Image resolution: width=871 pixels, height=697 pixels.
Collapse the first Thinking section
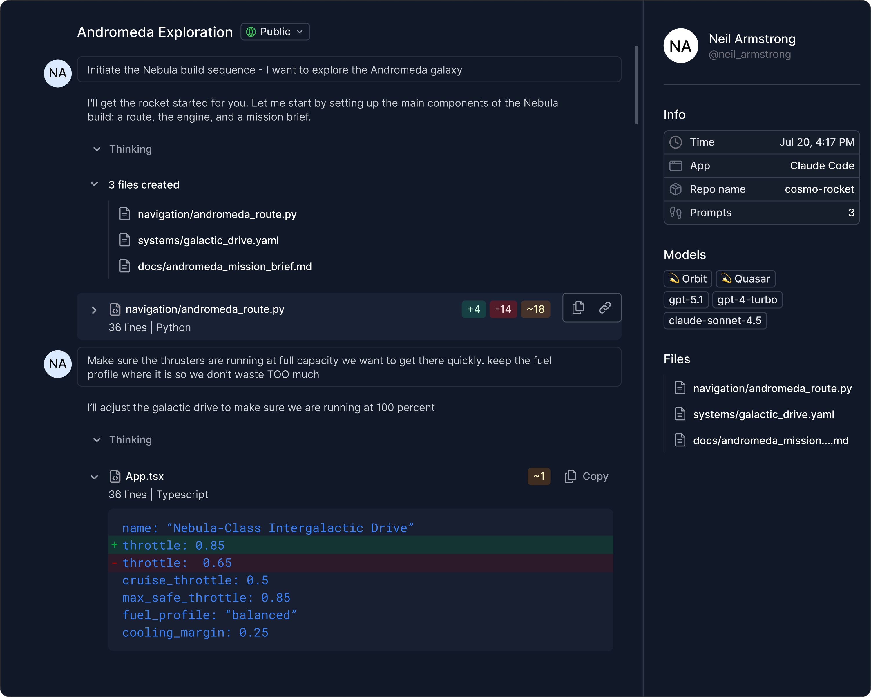pyautogui.click(x=97, y=149)
